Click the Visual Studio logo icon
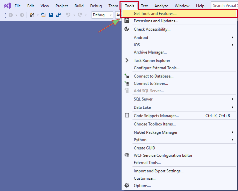The width and height of the screenshot is (238, 191). (7, 6)
